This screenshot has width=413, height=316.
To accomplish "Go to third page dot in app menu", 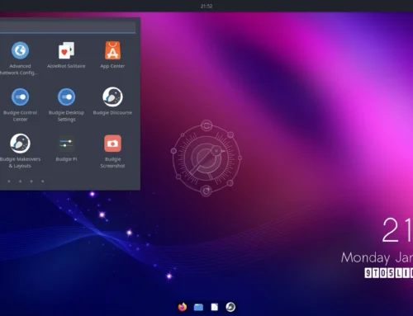I will [x=31, y=182].
